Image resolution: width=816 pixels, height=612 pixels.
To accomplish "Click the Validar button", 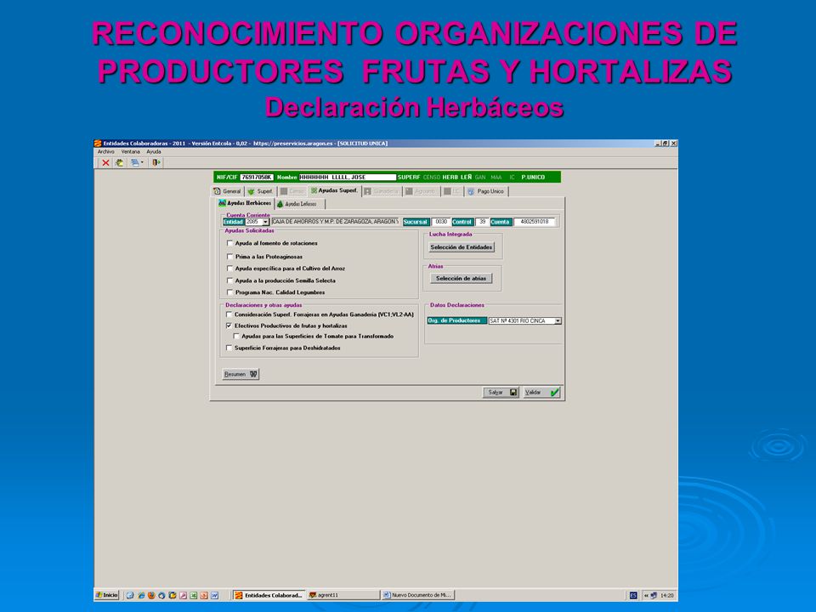I will tap(541, 393).
